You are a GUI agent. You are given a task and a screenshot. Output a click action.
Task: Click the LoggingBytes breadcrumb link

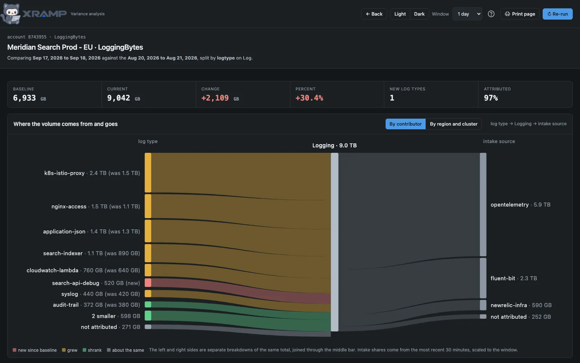tap(70, 37)
